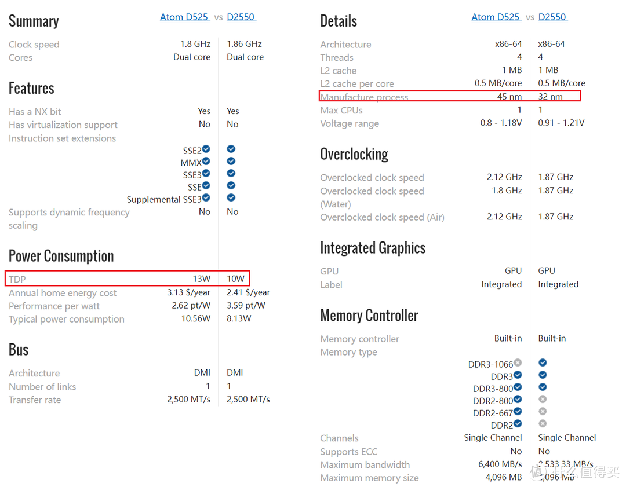Click the 1.86 GHz clock speed value
This screenshot has width=626, height=487.
point(245,44)
